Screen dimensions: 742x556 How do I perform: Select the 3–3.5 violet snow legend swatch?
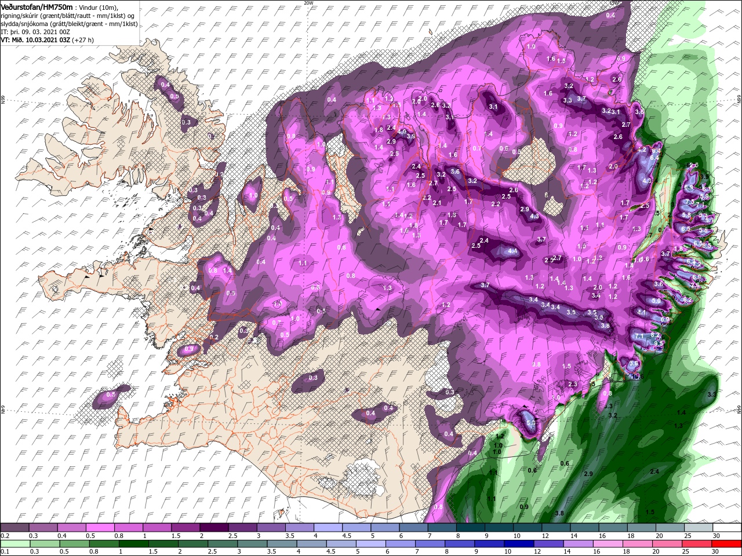click(271, 528)
